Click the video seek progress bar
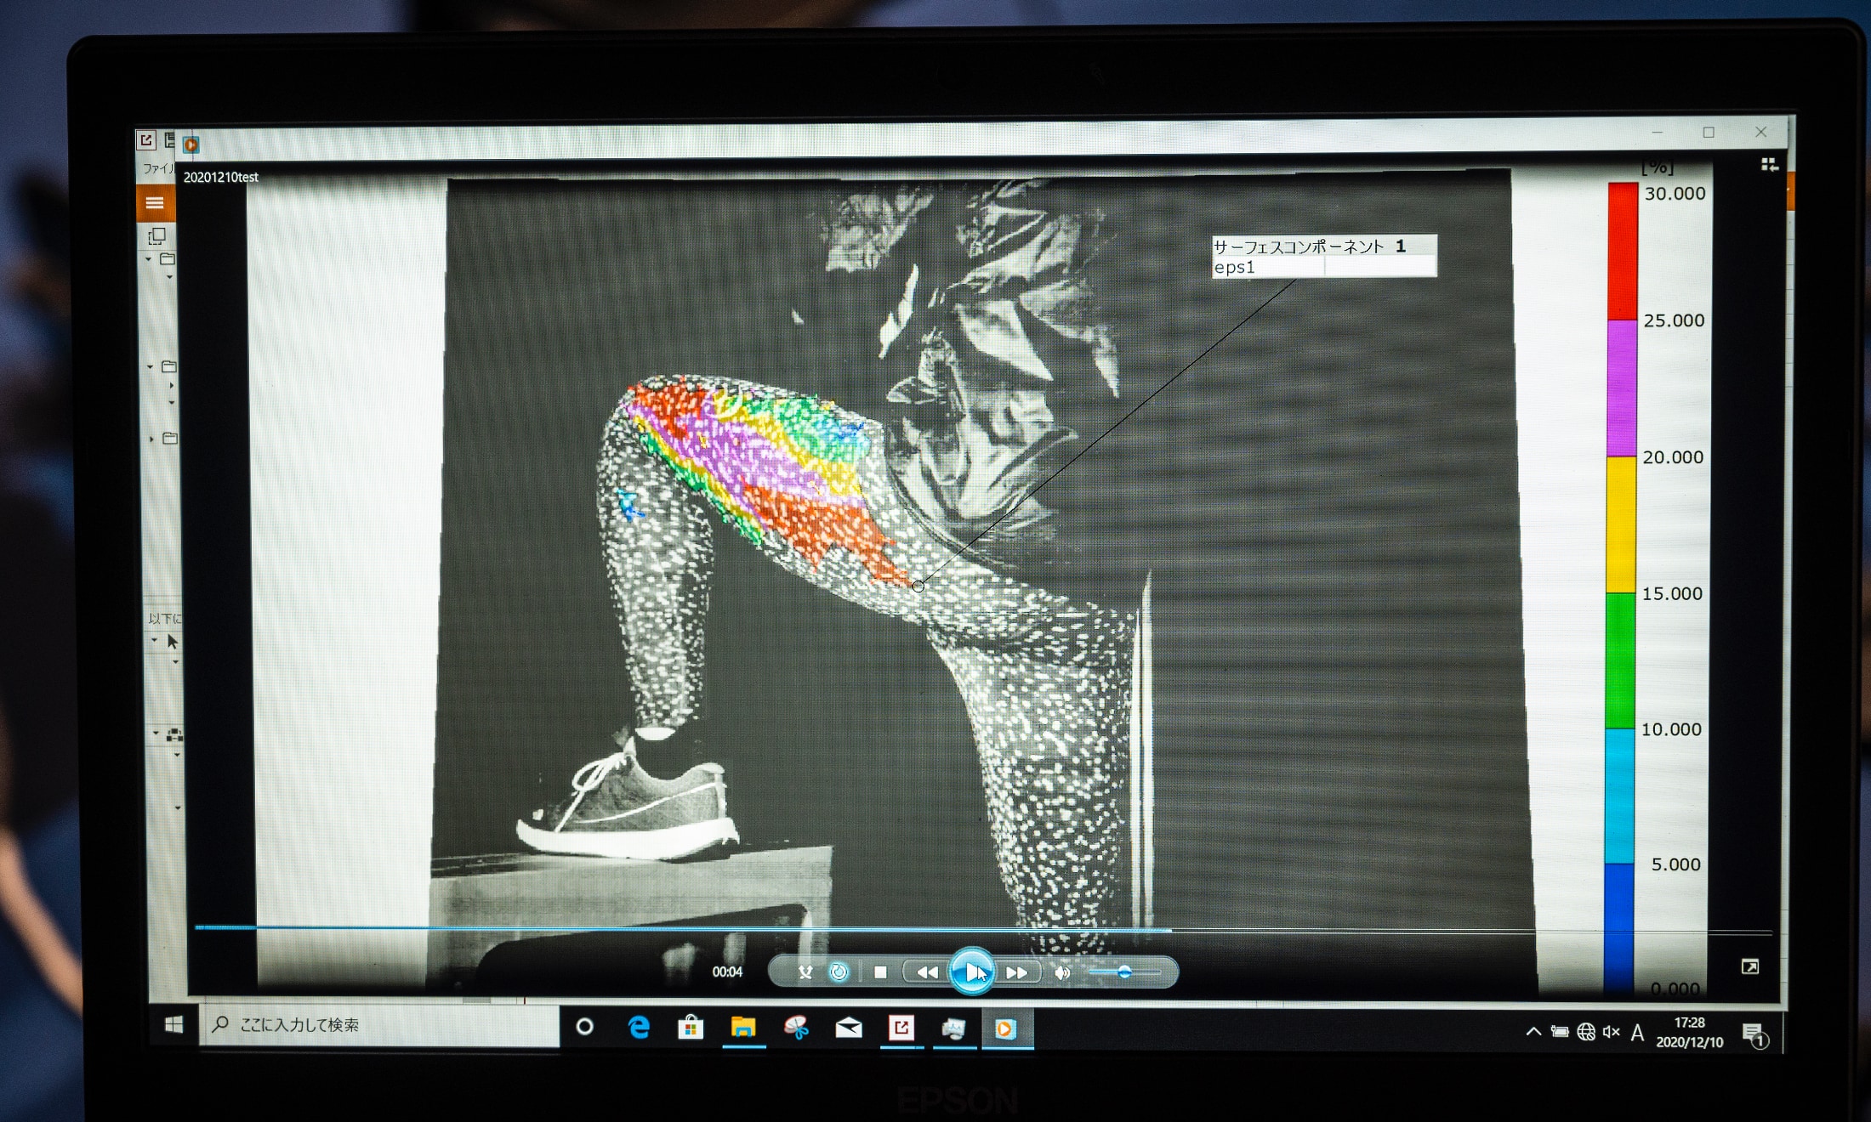Image resolution: width=1871 pixels, height=1122 pixels. 850,929
